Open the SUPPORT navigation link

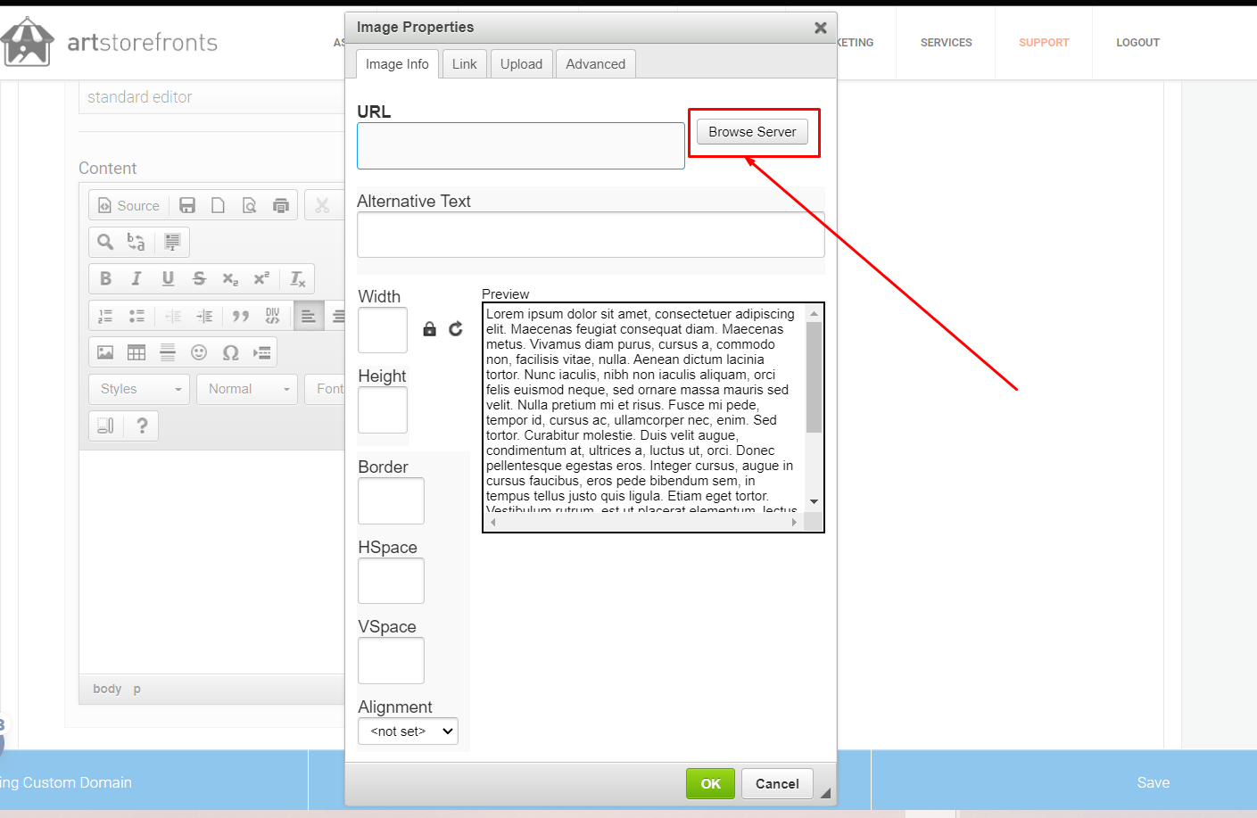1044,43
